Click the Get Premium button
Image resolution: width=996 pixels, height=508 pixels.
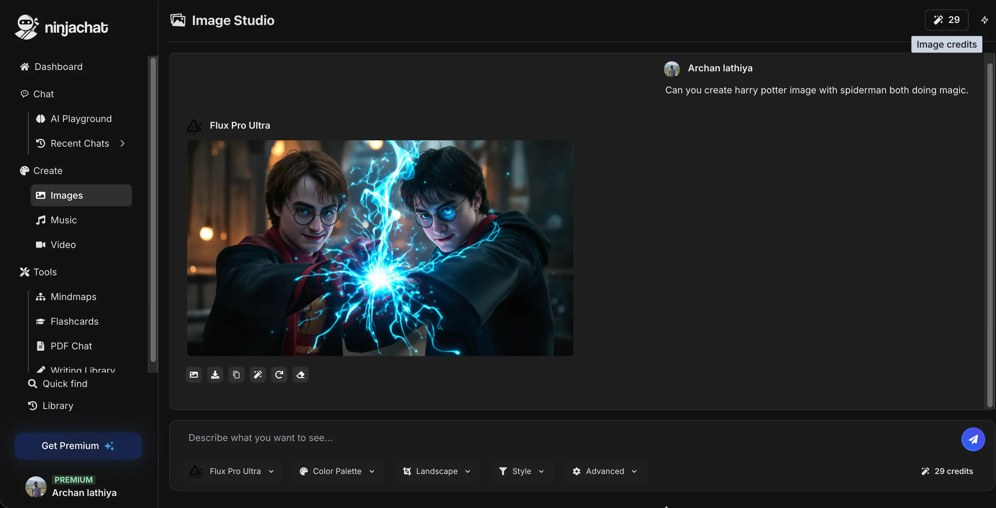pyautogui.click(x=78, y=446)
